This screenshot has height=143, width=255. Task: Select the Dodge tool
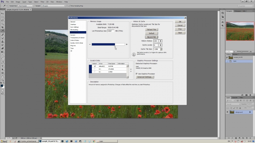[x=3, y=59]
